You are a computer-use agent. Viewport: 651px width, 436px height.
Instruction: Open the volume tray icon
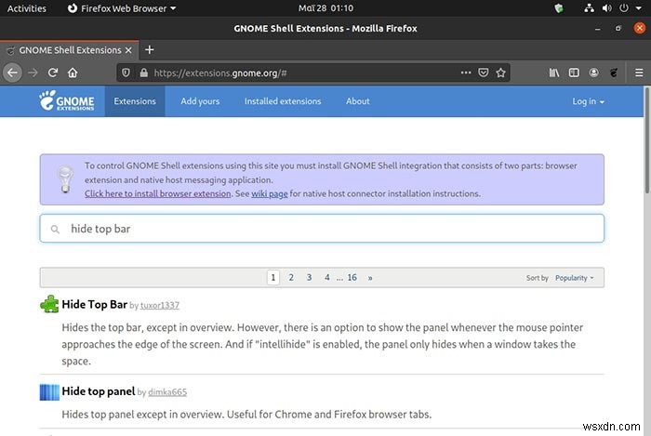606,7
